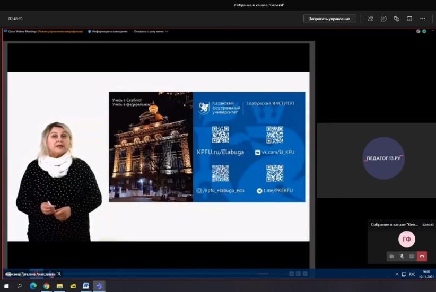Image resolution: width=436 pixels, height=292 pixels.
Task: Open Microsoft Edge from the taskbar
Action: coord(33,286)
